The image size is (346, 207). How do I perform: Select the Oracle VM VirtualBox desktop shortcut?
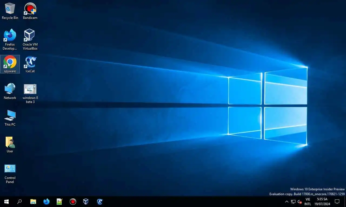point(30,40)
